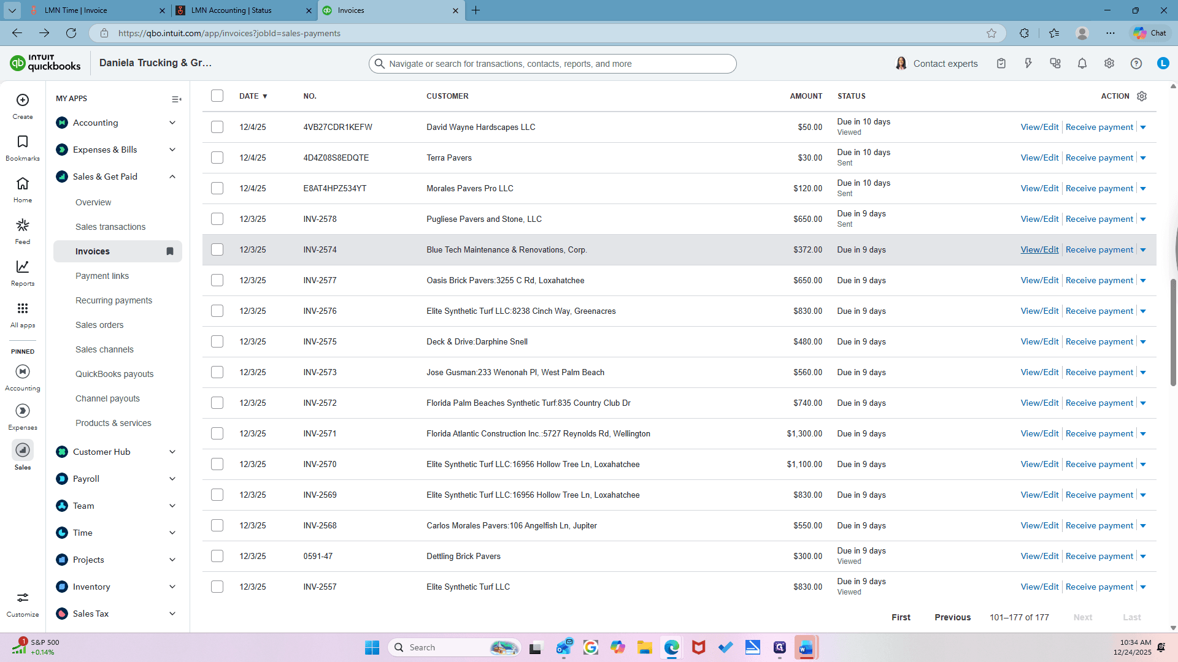
Task: Bookmark this page with the star icon
Action: coord(991,33)
